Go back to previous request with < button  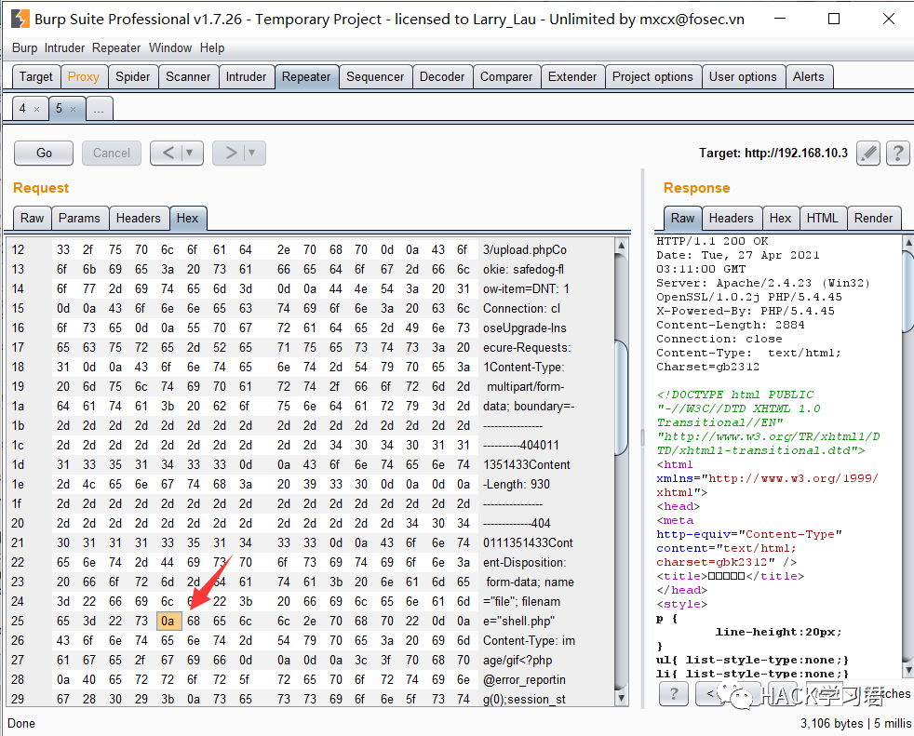pyautogui.click(x=168, y=154)
